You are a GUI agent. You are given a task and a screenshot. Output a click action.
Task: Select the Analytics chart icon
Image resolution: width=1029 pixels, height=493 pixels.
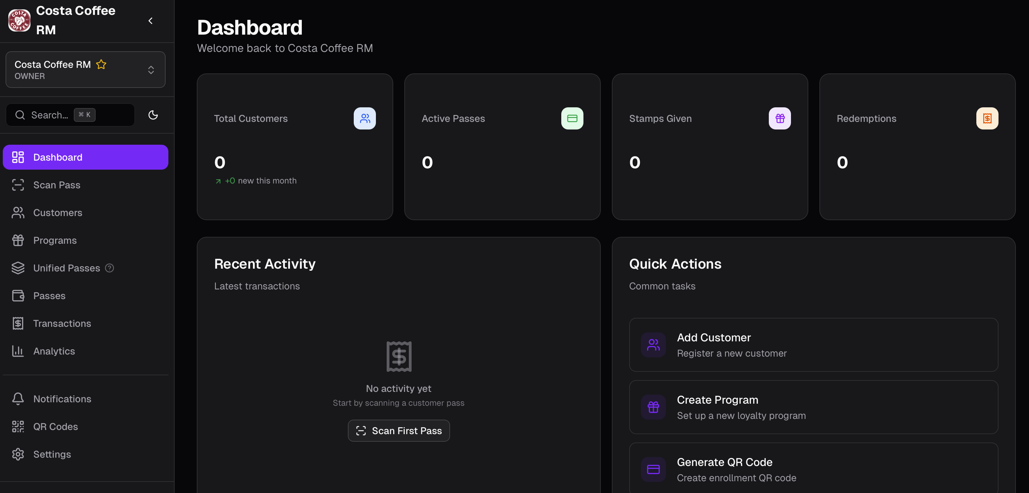tap(18, 351)
